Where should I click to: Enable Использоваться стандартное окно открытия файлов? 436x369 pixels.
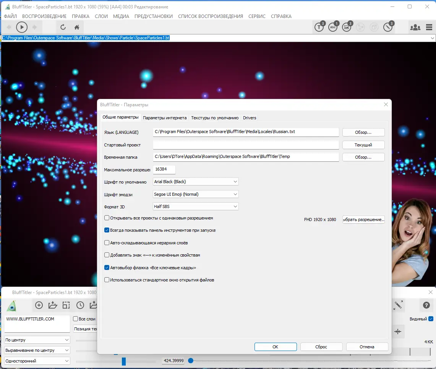(107, 280)
